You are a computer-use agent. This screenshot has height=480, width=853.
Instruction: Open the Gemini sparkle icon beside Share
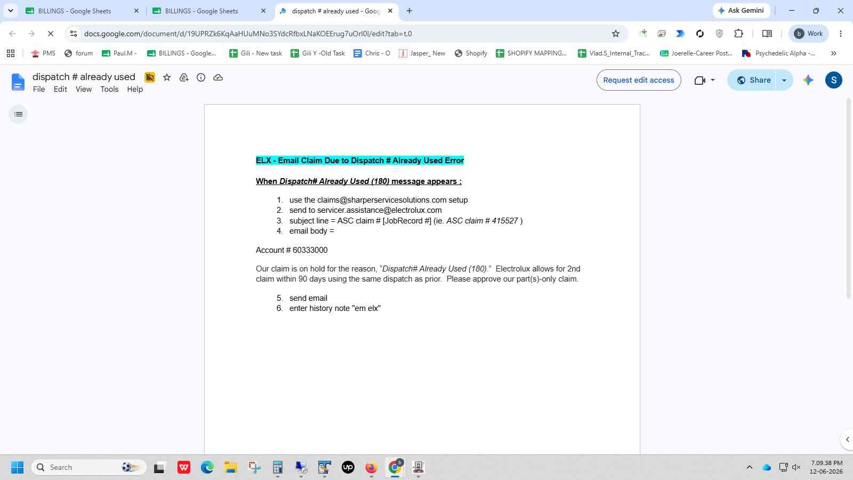click(x=808, y=80)
